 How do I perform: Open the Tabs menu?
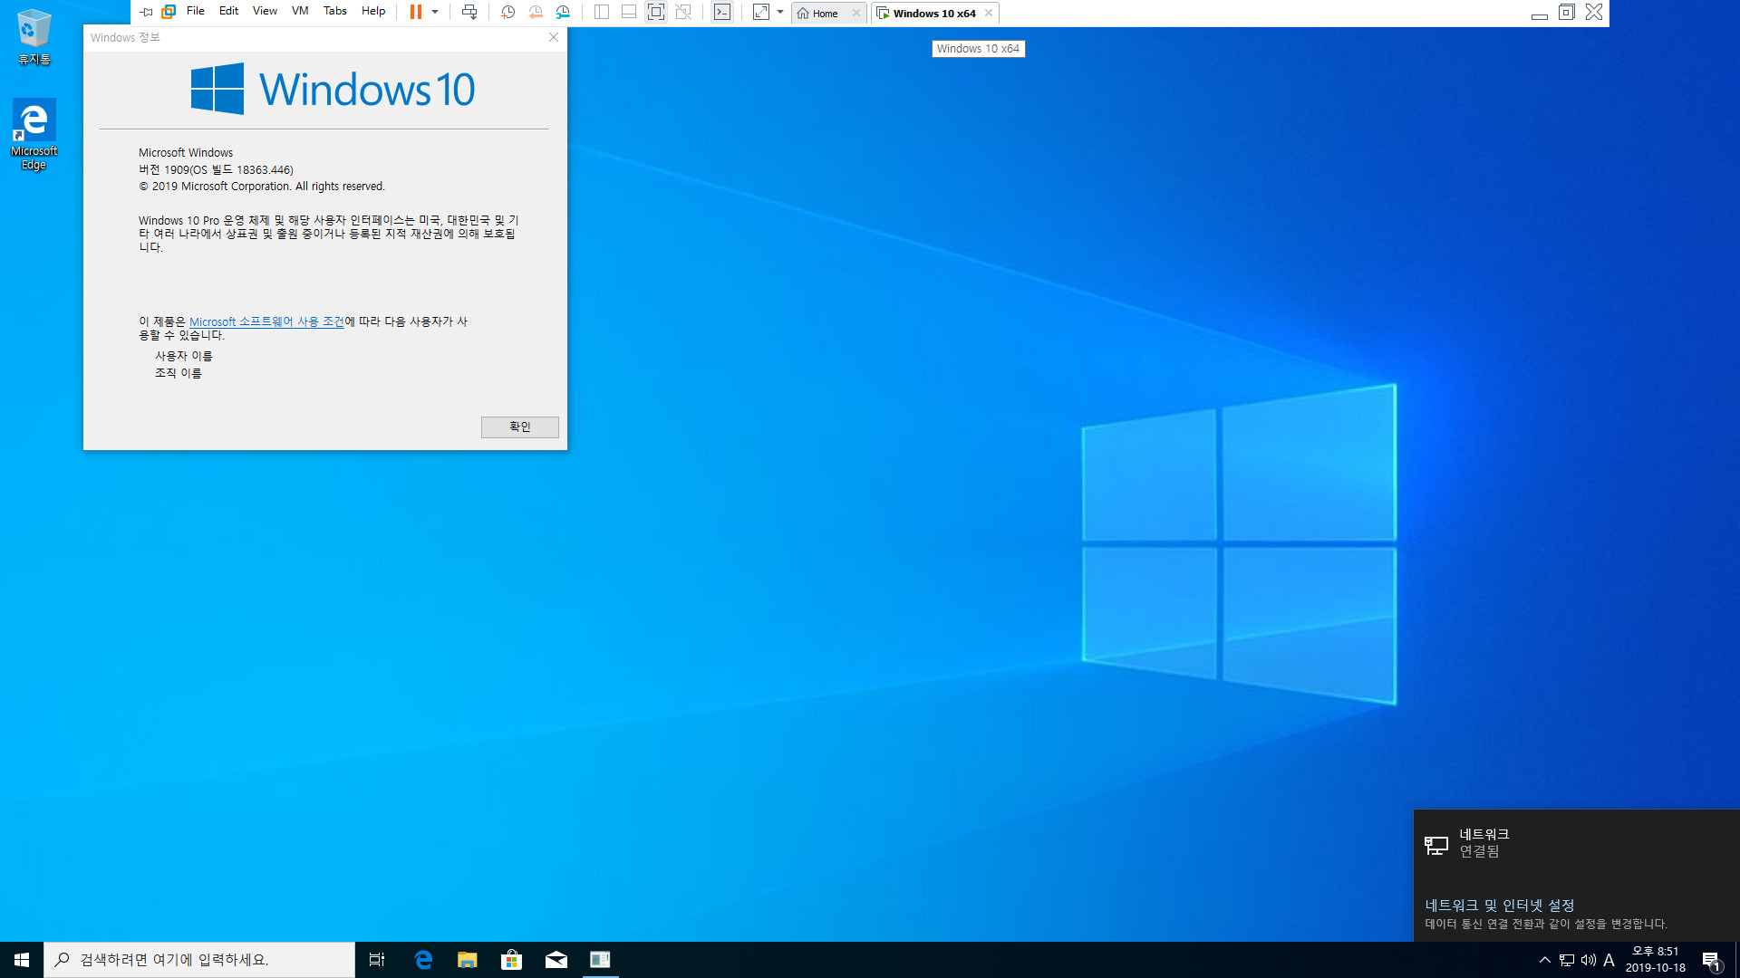point(335,11)
